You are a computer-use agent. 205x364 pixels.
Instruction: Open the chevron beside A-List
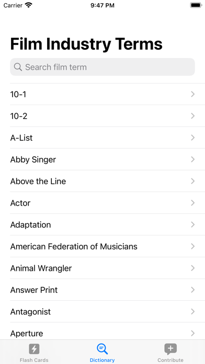tap(192, 138)
